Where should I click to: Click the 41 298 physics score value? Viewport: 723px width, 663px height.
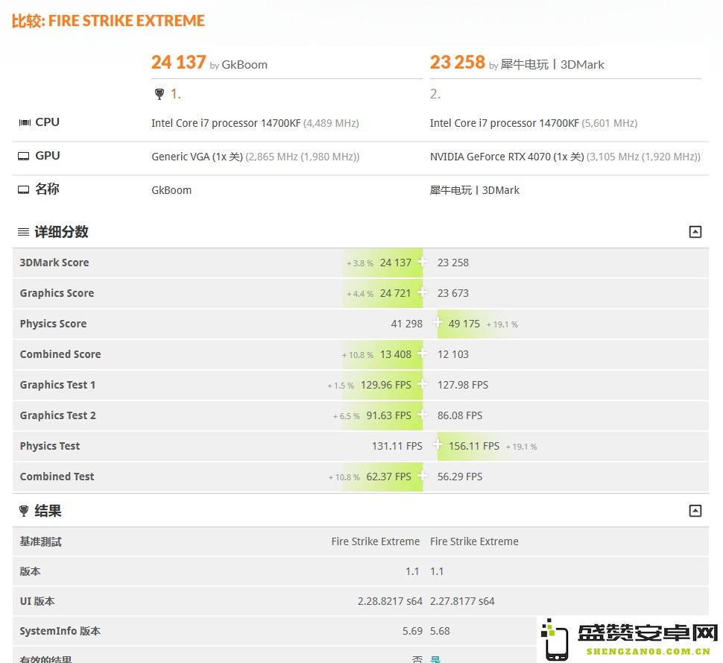tap(407, 324)
